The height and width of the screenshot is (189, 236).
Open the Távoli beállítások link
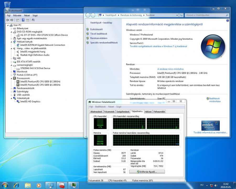point(99,34)
